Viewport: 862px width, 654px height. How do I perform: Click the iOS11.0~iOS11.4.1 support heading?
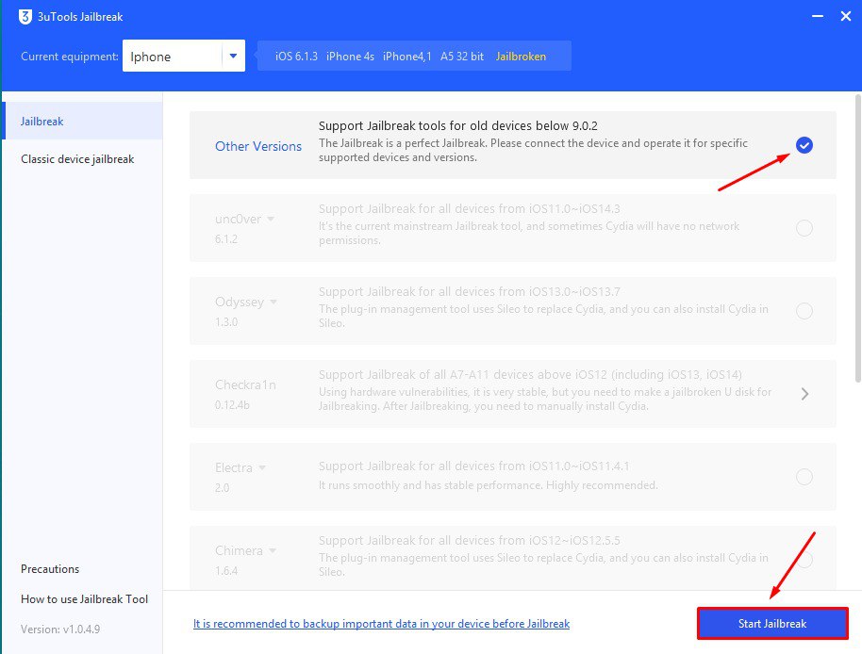click(x=473, y=466)
